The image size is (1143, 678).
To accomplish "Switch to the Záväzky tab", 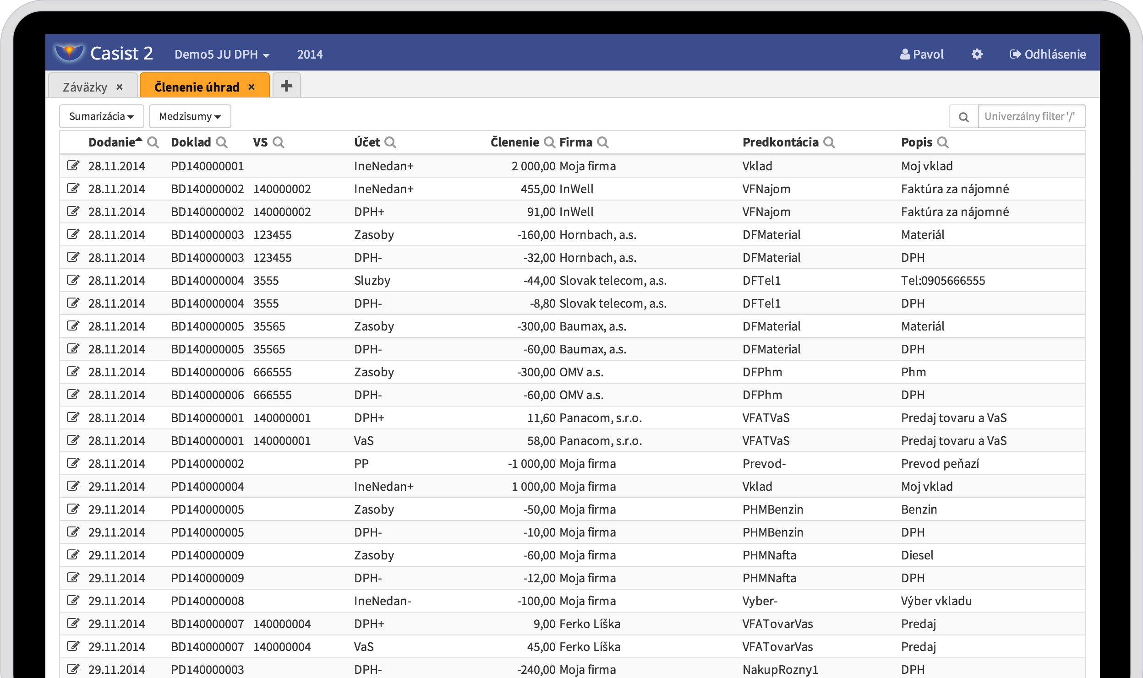I will pyautogui.click(x=85, y=87).
